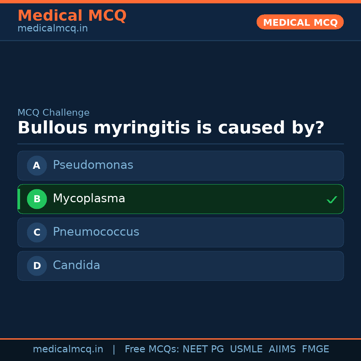Click the Bullous myringitis question text
This screenshot has width=361, height=361.
(171, 128)
